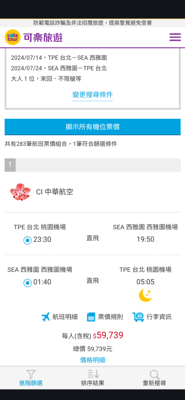Open flight details airplane icon 航班明細
The image size is (185, 400).
pyautogui.click(x=46, y=317)
